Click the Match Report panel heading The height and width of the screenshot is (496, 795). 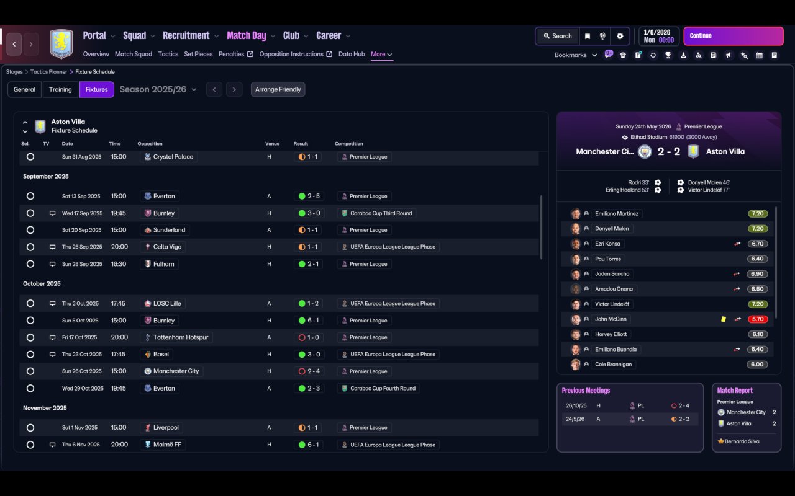(x=735, y=391)
